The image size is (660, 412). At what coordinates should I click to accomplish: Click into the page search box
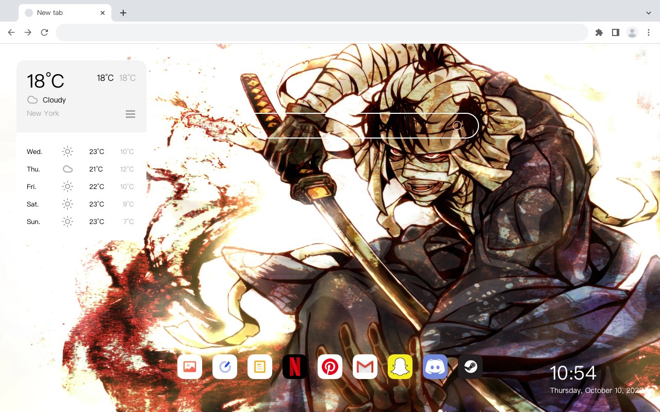coord(330,126)
